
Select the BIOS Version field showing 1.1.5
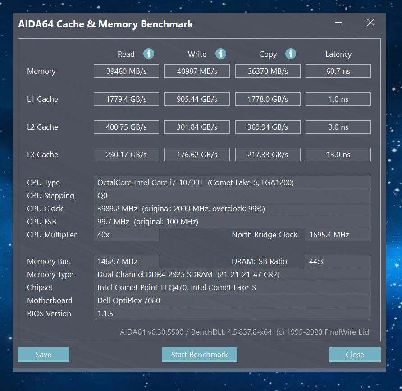[x=233, y=314]
